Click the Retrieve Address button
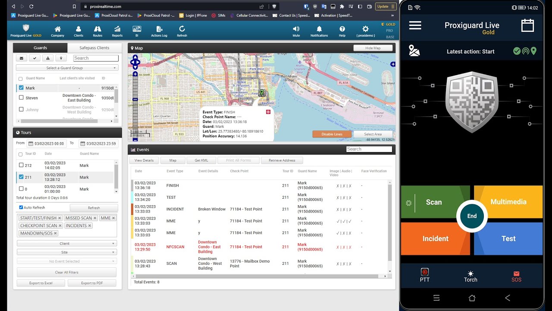This screenshot has width=552, height=311. 282,160
